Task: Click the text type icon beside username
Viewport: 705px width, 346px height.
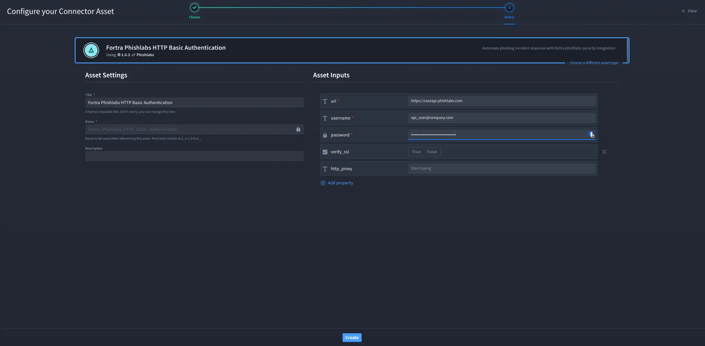Action: point(325,118)
